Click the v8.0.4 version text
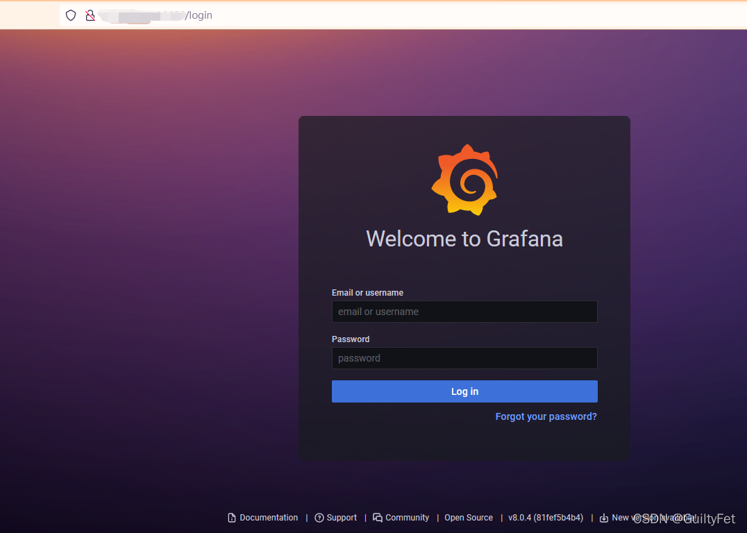Screen dimensions: 747x533 546,518
